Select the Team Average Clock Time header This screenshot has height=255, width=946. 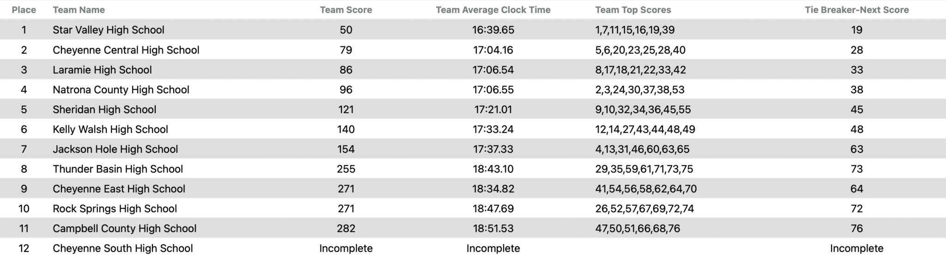tap(493, 10)
